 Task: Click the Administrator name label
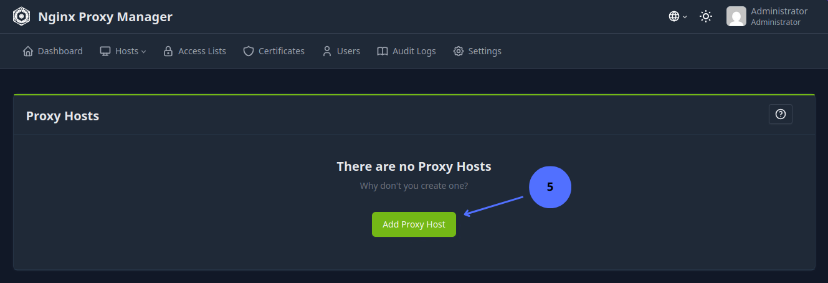coord(779,11)
